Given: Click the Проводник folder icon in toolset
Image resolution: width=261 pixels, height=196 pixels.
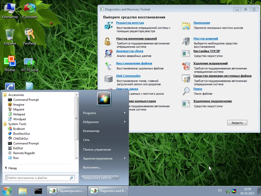Looking at the screenshot, I should [186, 26].
